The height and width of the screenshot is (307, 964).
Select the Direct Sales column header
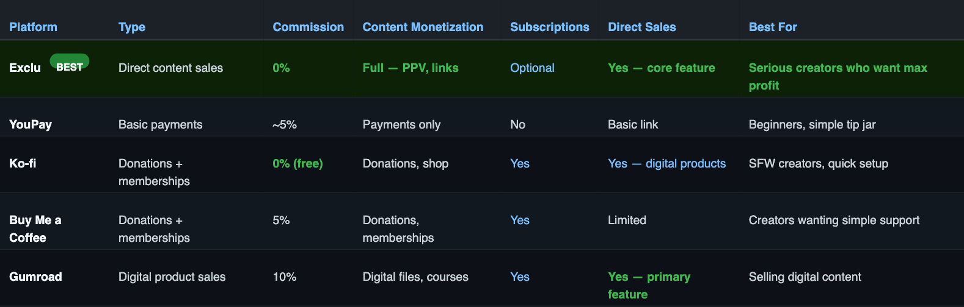click(x=642, y=27)
